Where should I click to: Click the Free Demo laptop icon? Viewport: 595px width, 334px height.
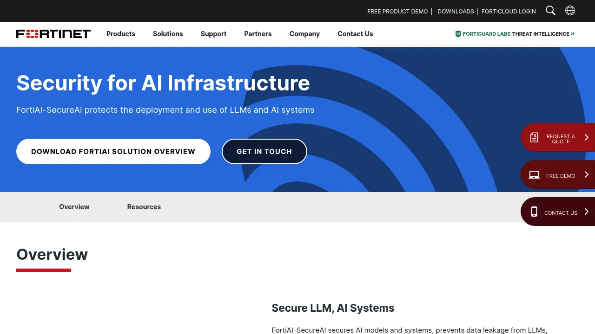(534, 175)
